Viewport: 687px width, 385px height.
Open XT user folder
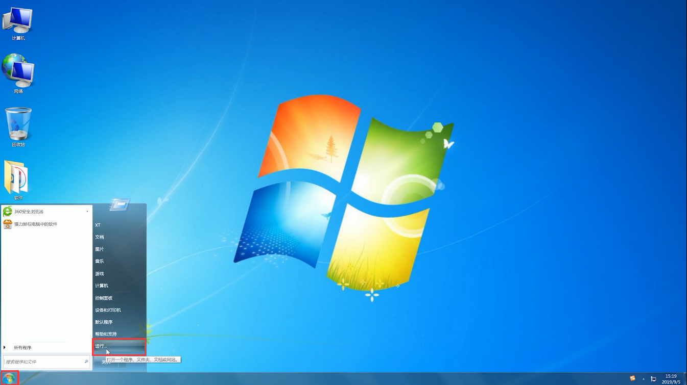(120, 225)
